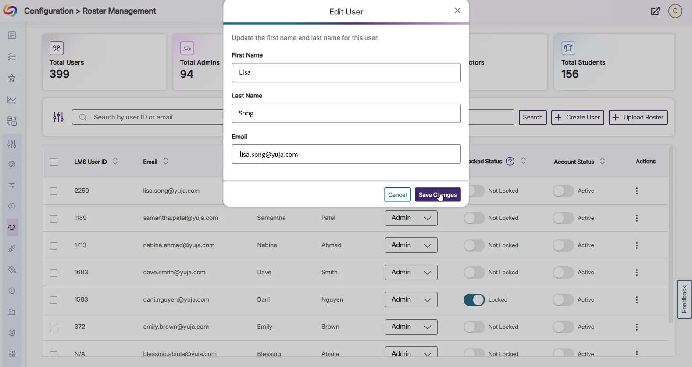Open Roster Management icon in sidebar
The width and height of the screenshot is (692, 367).
pyautogui.click(x=12, y=227)
